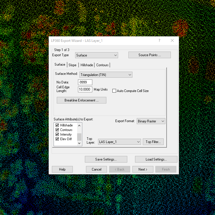Click the title bar help question mark
The image size is (215, 215).
(159, 40)
